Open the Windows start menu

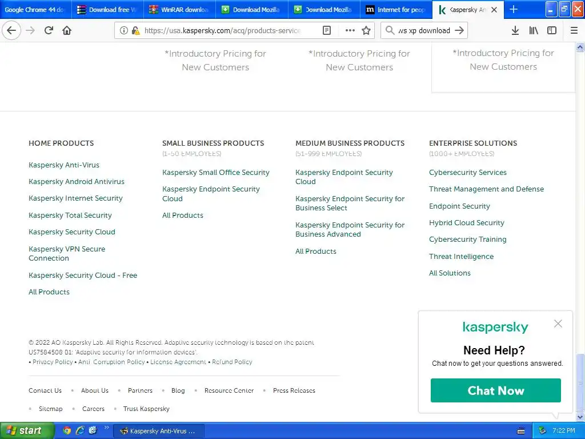coord(27,430)
